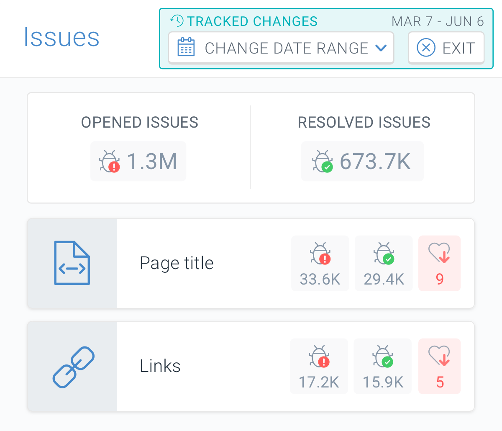Click the calendar icon in date range button
Viewport: 502px width, 431px height.
186,47
